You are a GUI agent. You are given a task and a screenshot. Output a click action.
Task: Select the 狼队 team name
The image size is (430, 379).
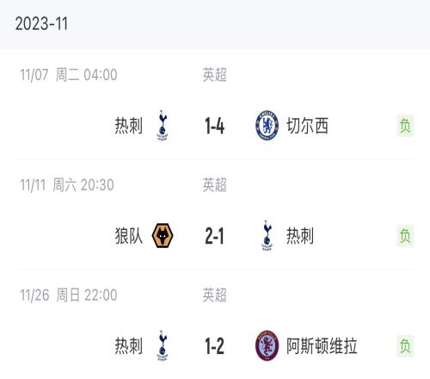[129, 236]
